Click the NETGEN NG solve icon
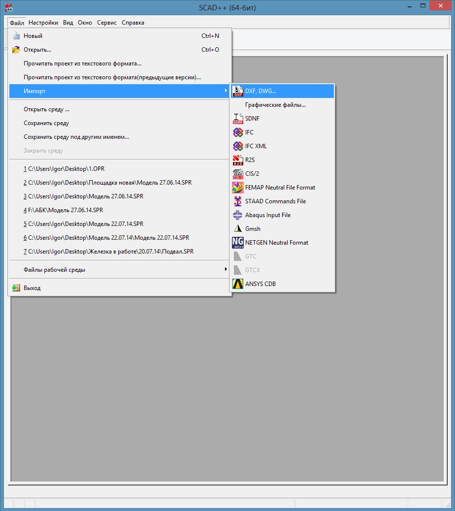The width and height of the screenshot is (455, 511). click(x=238, y=243)
